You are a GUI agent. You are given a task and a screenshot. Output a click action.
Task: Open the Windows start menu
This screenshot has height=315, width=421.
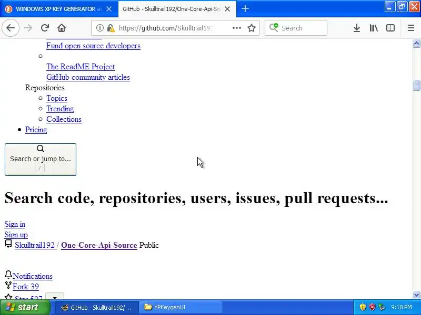click(25, 307)
